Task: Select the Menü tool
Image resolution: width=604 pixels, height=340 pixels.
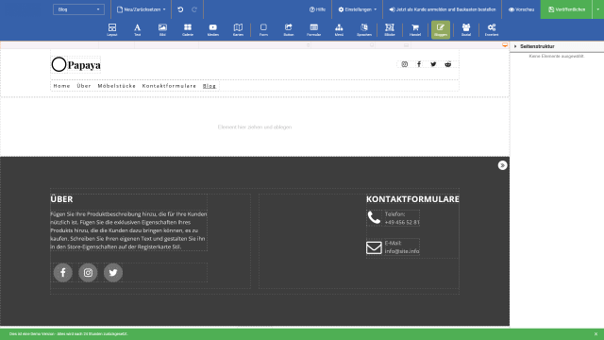Action: click(339, 29)
